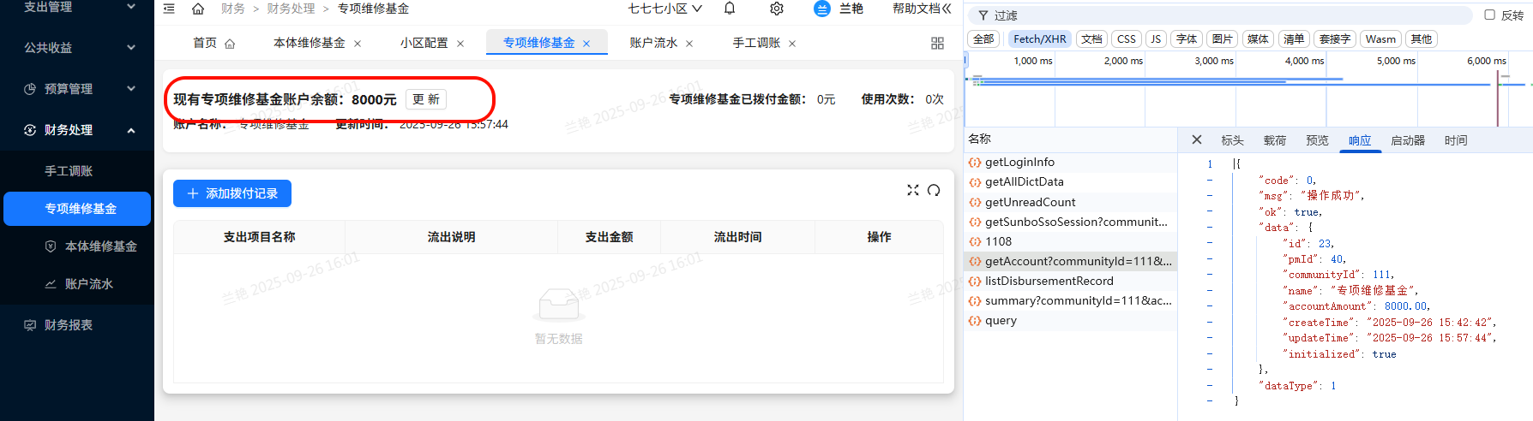Select 全部 network filter
Image resolution: width=1533 pixels, height=421 pixels.
983,39
